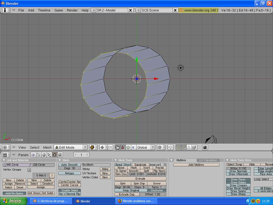
Task: Enable Draw Normals option
Action: tap(238, 171)
